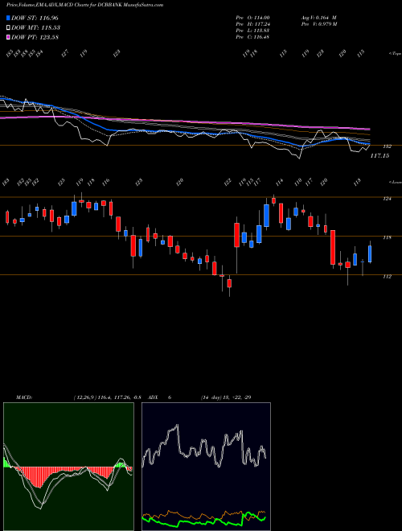The image size is (402, 531).
Task: Click the 124 price level on candlestick axis
Action: tap(387, 199)
